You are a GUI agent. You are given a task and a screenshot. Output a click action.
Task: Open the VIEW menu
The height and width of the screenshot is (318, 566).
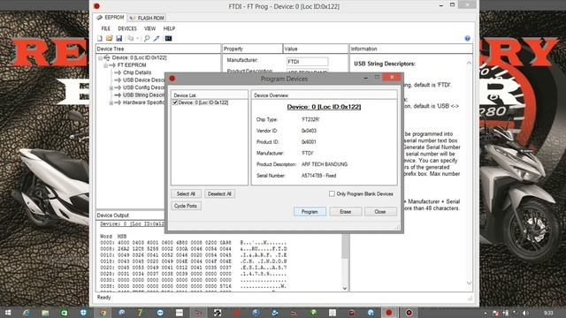coord(149,28)
